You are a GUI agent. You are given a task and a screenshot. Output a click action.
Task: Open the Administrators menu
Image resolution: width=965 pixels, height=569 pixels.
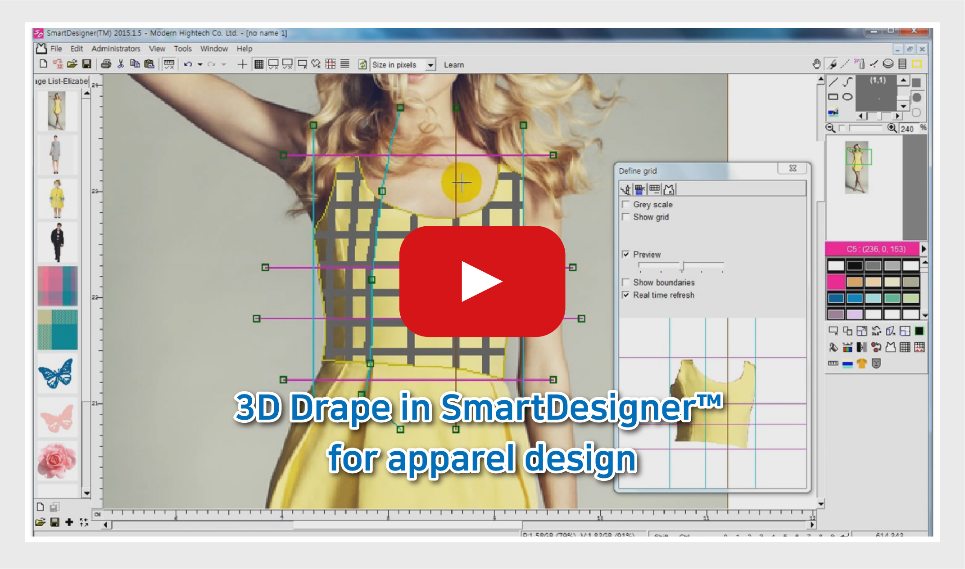[x=116, y=49]
